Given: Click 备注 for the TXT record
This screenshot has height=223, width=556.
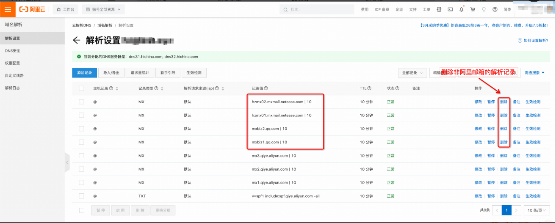Looking at the screenshot, I should (516, 196).
